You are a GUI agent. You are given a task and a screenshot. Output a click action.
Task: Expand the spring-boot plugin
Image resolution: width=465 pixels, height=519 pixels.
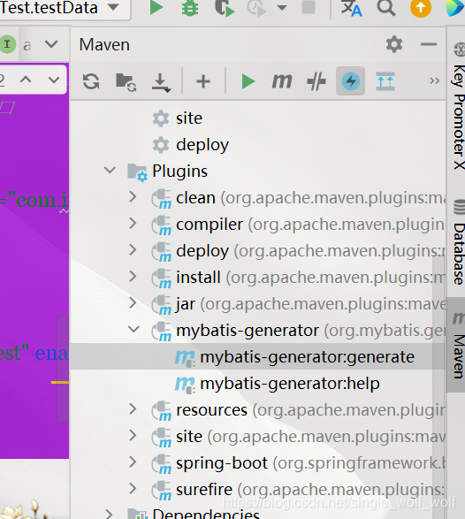pyautogui.click(x=133, y=462)
